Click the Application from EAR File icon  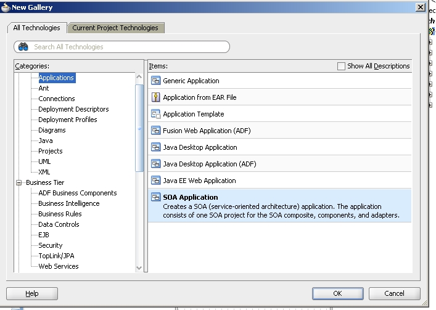[155, 97]
